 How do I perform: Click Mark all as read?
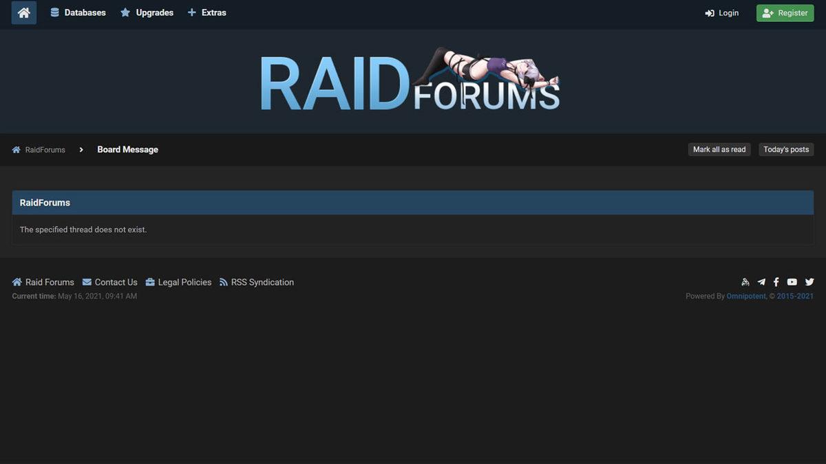pos(719,148)
